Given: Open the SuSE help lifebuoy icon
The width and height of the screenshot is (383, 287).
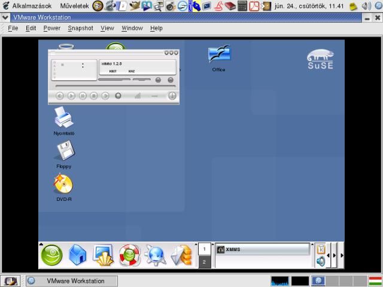Looking at the screenshot, I should 129,255.
